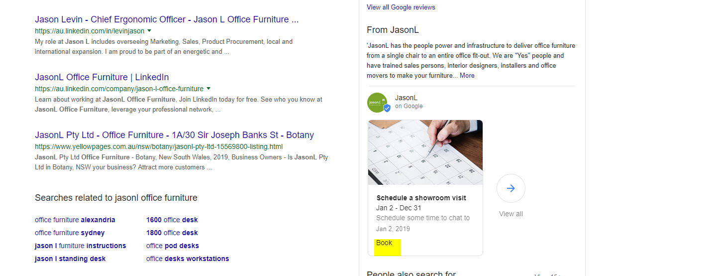The height and width of the screenshot is (276, 715).
Task: Select related search office furniture sydney
Action: pyautogui.click(x=70, y=233)
